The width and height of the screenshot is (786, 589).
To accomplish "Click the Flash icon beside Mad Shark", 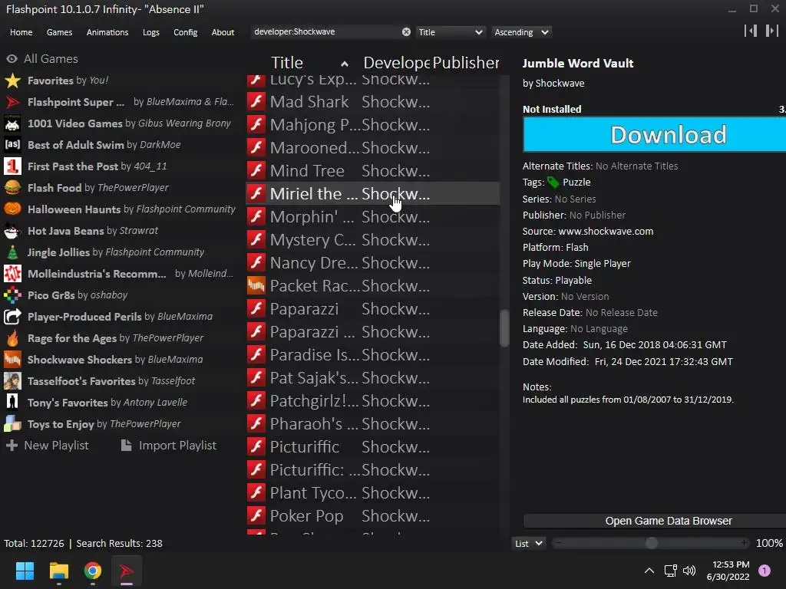I will [256, 102].
